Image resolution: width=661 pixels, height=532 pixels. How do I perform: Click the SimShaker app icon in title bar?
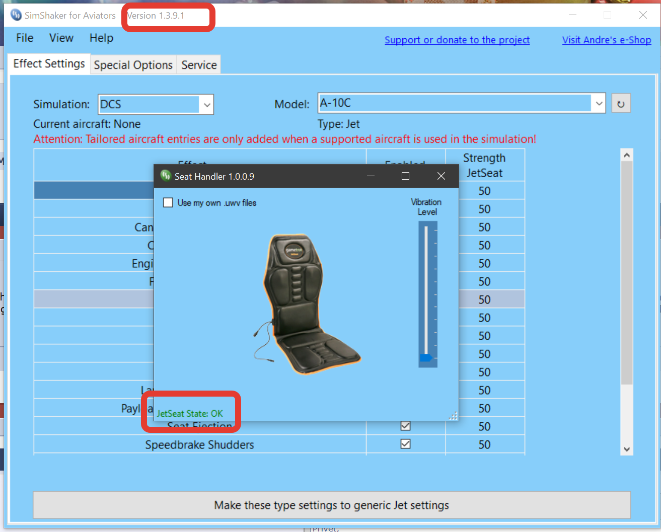pos(16,15)
